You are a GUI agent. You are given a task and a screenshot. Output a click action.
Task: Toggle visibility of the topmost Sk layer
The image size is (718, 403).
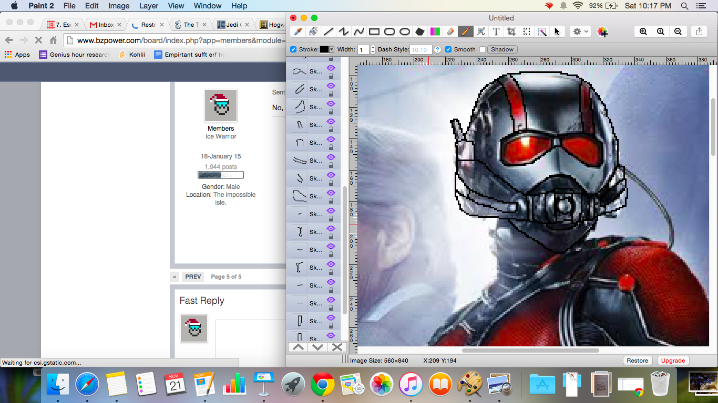pyautogui.click(x=331, y=67)
